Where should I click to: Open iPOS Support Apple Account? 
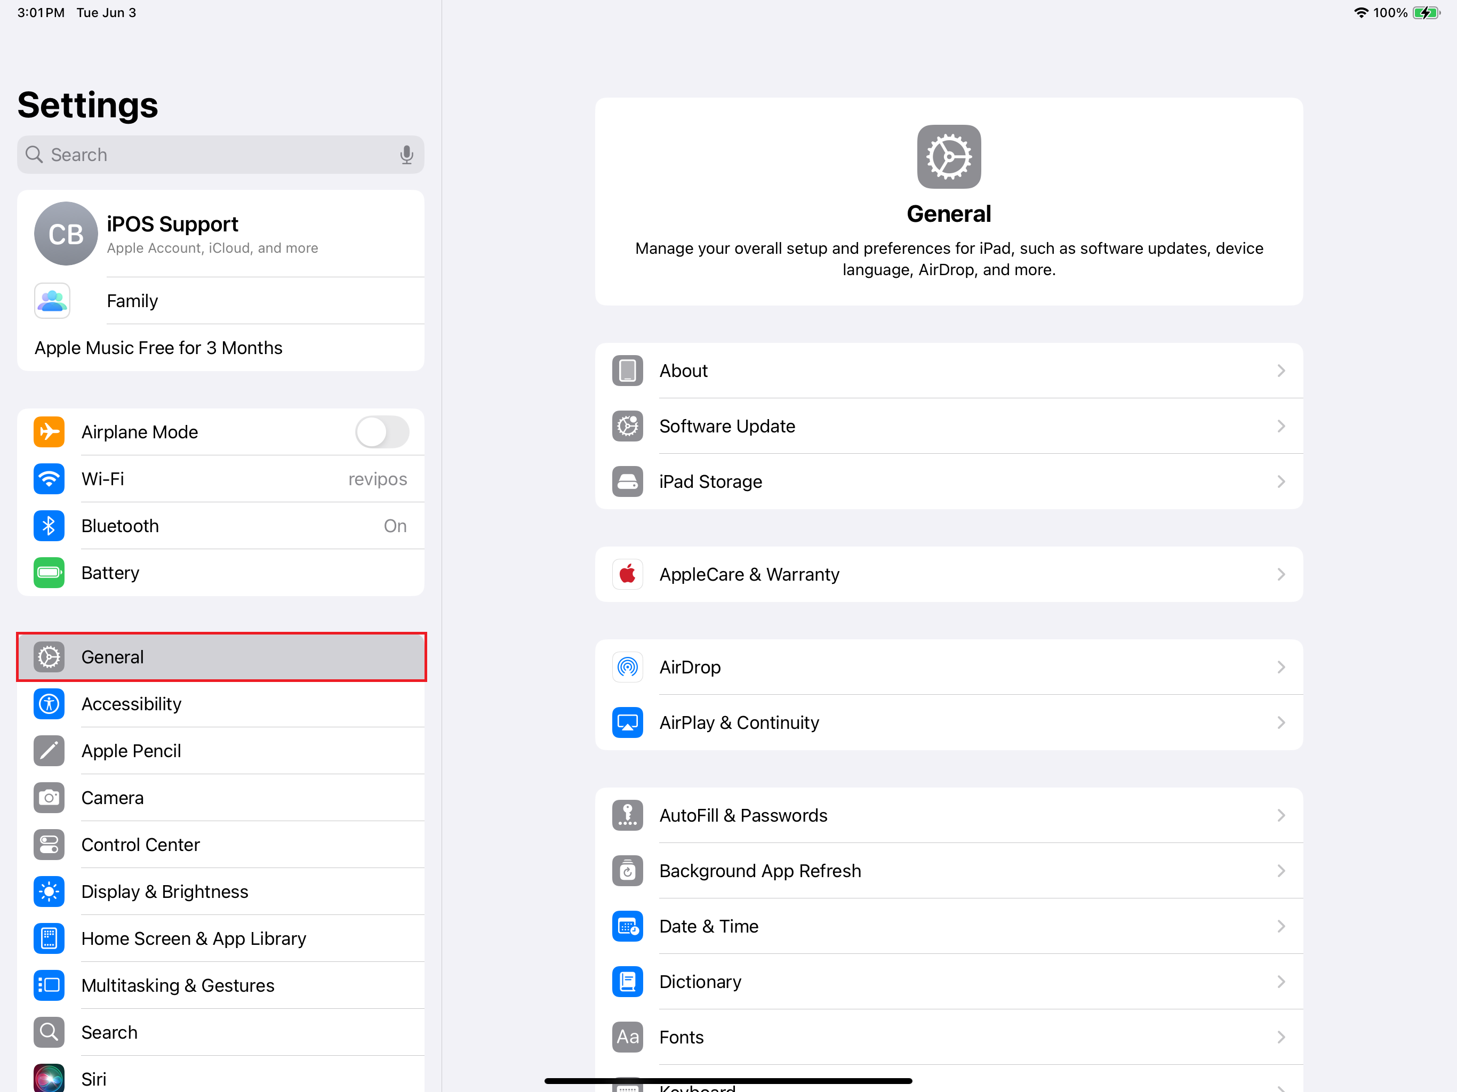(x=221, y=234)
